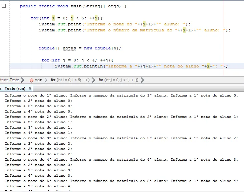
Task: Click output 'Informe a 3° nota do aluno 2:'
Action: click(x=38, y=149)
